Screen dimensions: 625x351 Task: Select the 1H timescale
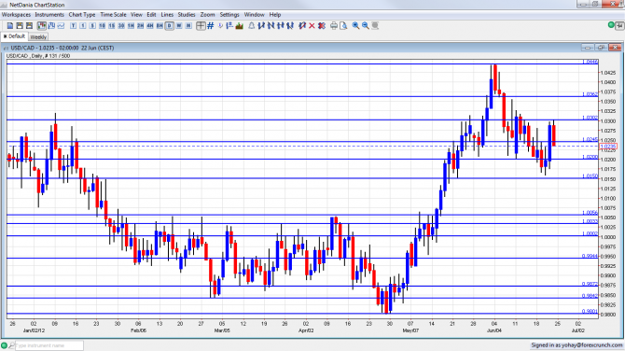click(x=131, y=25)
